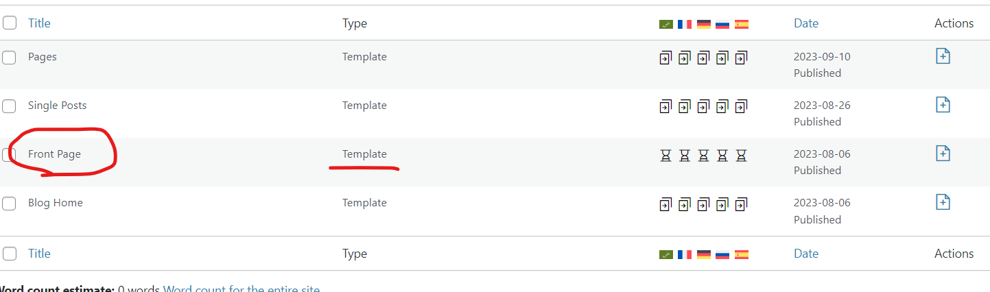Image resolution: width=990 pixels, height=292 pixels.
Task: Click Spanish hourglass icon in Front Page row
Action: click(x=741, y=156)
